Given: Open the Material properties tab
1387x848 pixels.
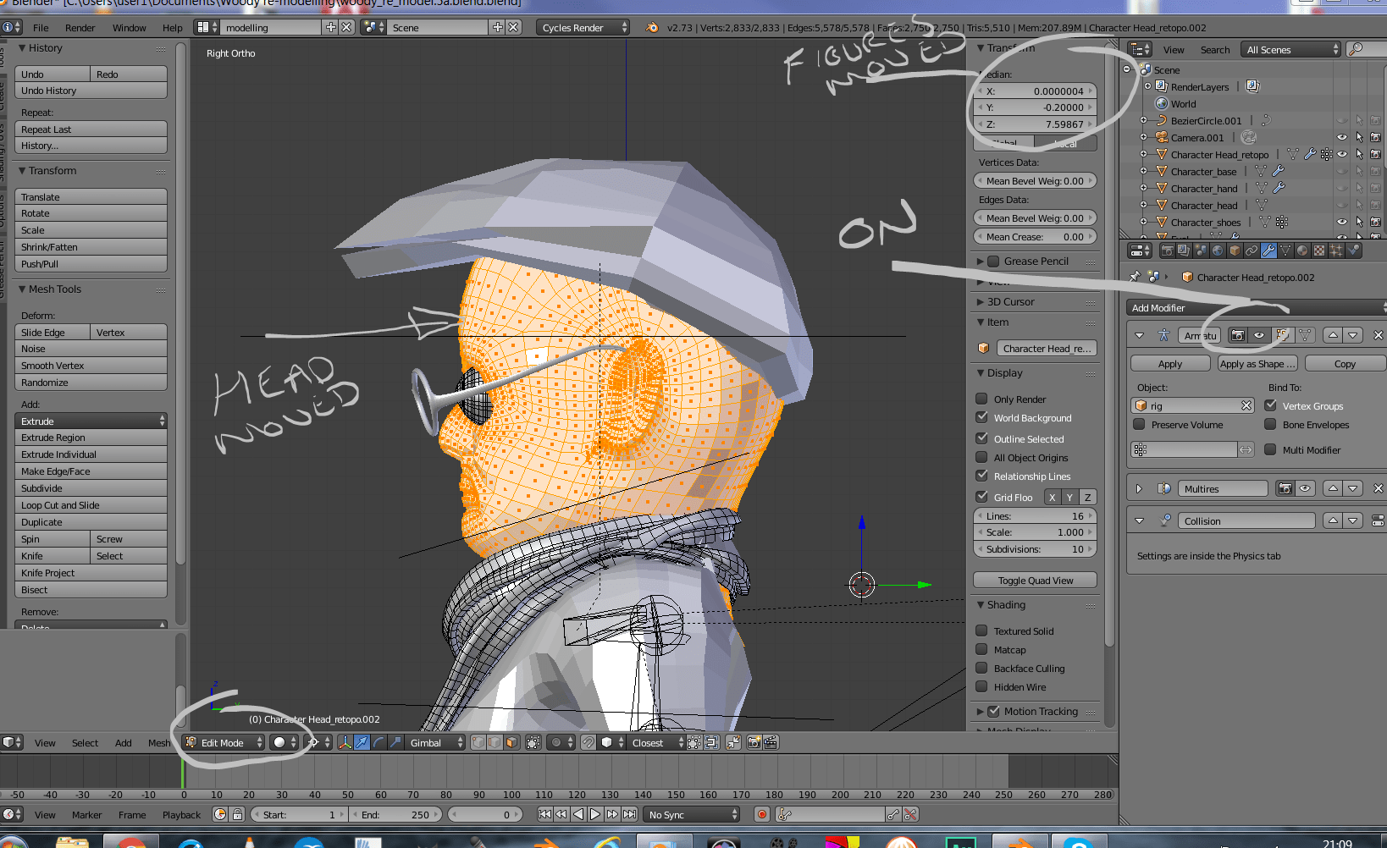Looking at the screenshot, I should 1301,250.
